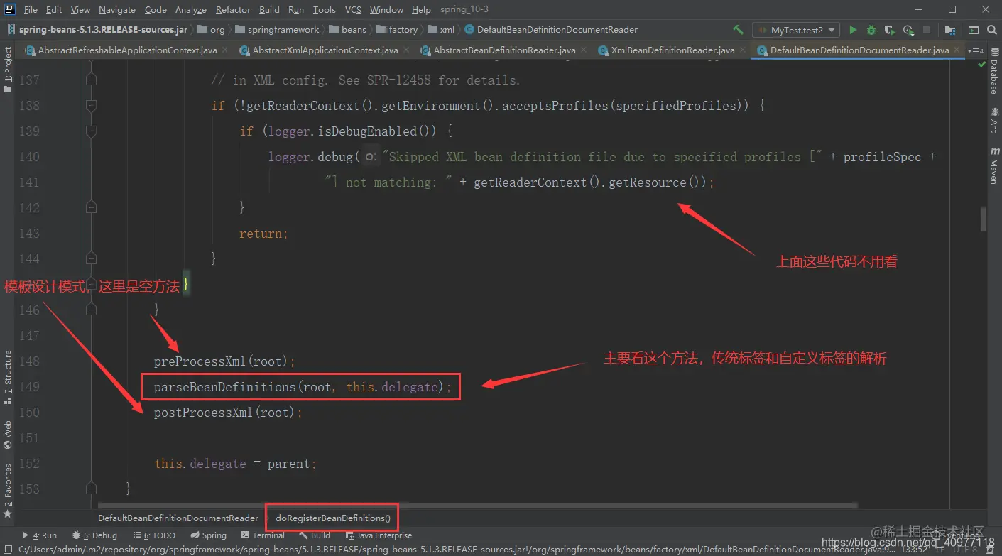Open Search Everywhere magnifier icon
Viewport: 1002px width, 556px height.
(x=991, y=30)
